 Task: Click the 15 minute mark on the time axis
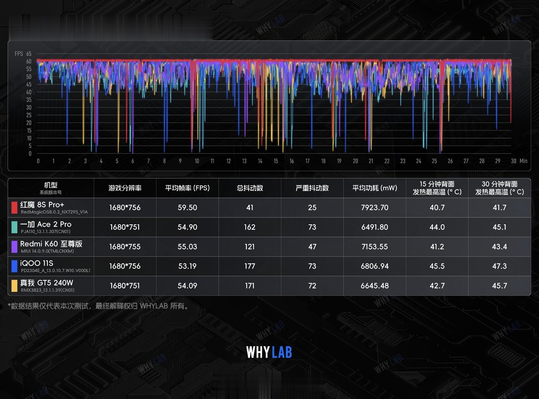pyautogui.click(x=276, y=161)
